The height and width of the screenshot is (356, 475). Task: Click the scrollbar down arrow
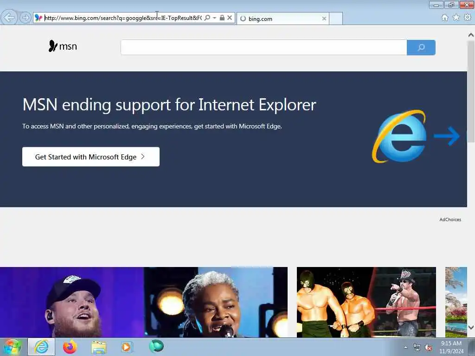471,327
